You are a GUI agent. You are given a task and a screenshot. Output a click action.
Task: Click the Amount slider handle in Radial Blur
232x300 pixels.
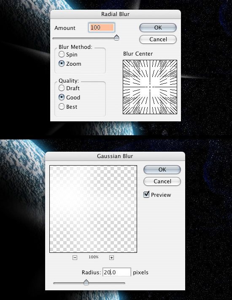click(116, 37)
